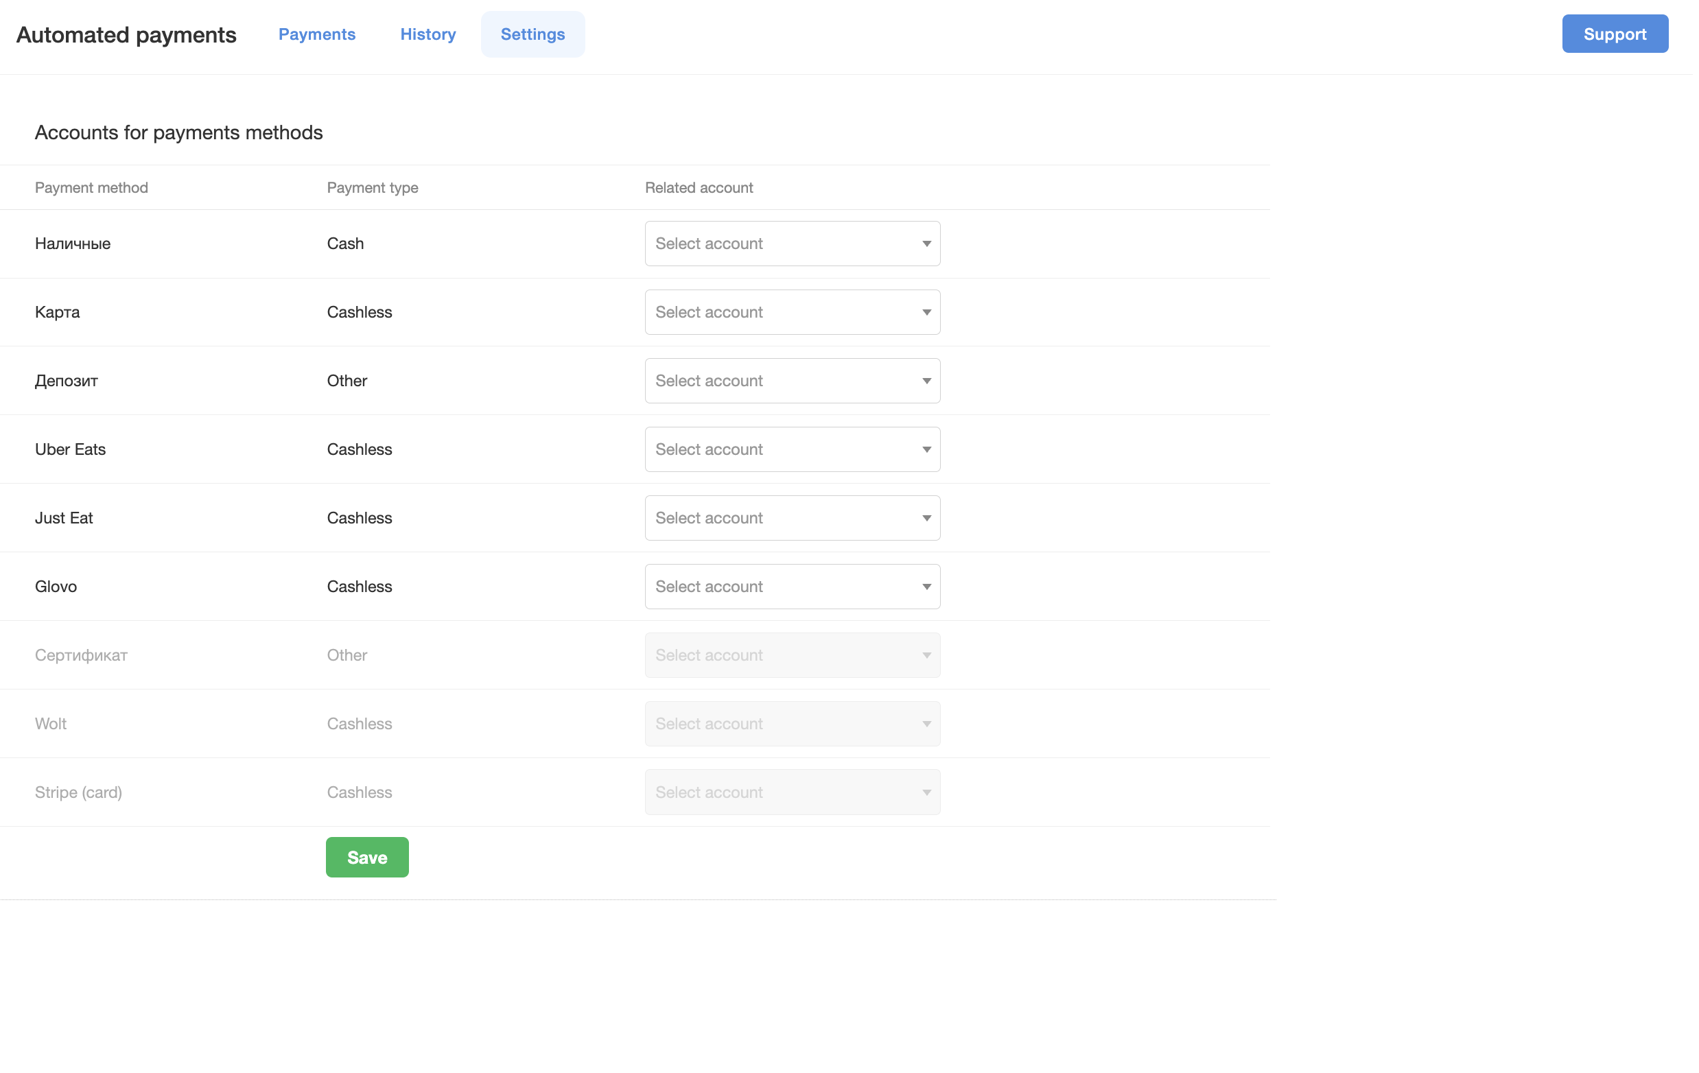The height and width of the screenshot is (1073, 1699).
Task: Open account dropdown for Uber Eats
Action: 792,449
